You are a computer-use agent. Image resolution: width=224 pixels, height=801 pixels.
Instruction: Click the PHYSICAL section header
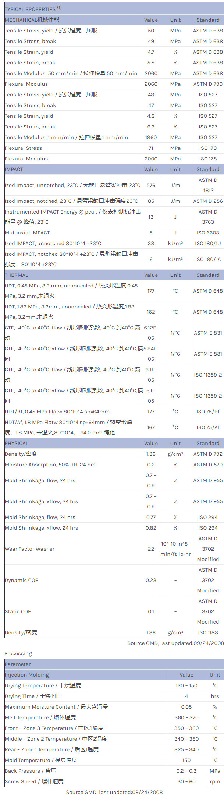17,443
